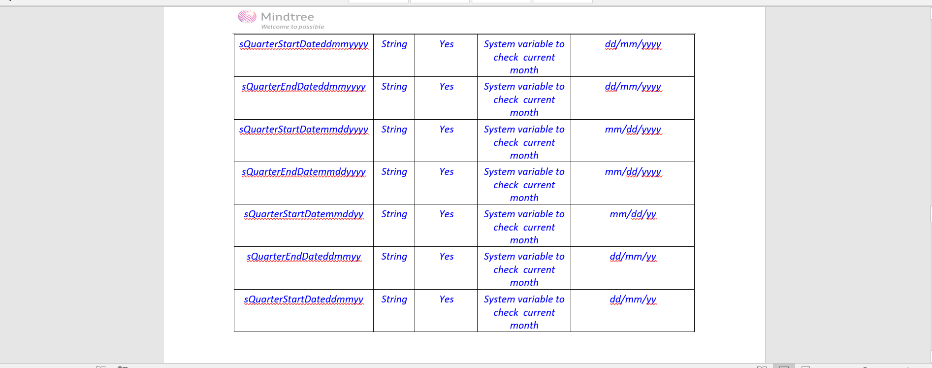Click the sQuarterStartDatemmddyy variable name
The height and width of the screenshot is (368, 932).
pos(304,214)
